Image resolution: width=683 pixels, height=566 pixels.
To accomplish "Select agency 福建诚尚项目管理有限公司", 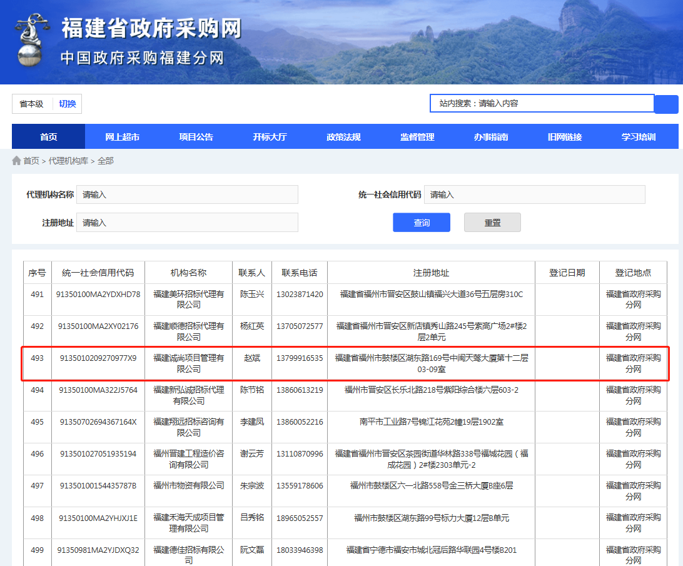I will (189, 363).
